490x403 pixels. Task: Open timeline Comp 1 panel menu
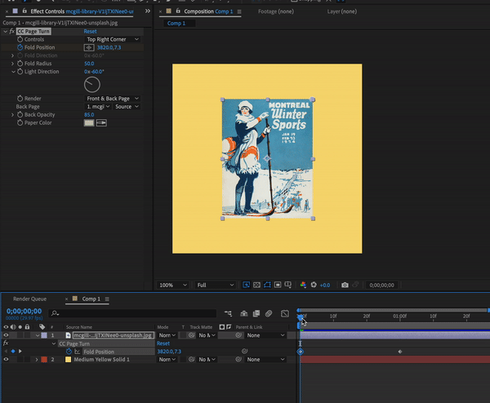[107, 299]
